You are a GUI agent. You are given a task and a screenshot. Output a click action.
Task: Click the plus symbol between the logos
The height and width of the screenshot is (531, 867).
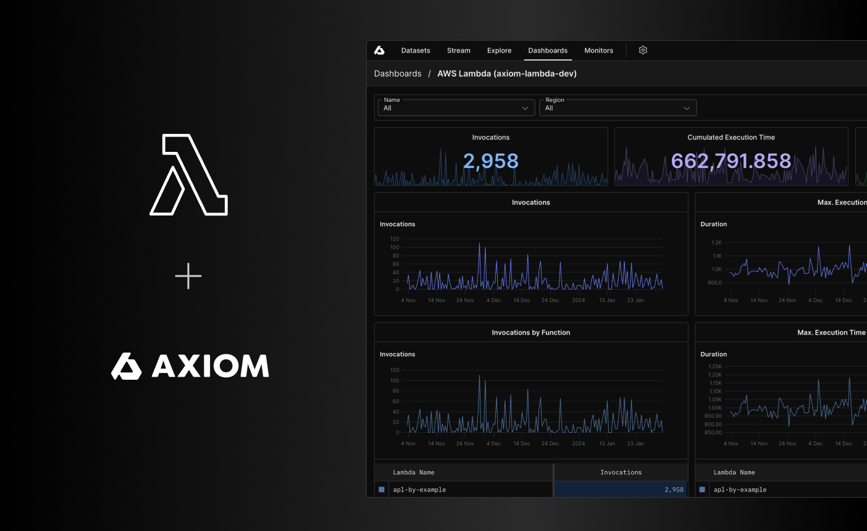188,276
